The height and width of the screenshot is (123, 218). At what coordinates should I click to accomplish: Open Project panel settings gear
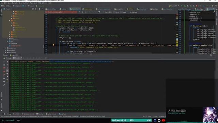click(x=40, y=9)
